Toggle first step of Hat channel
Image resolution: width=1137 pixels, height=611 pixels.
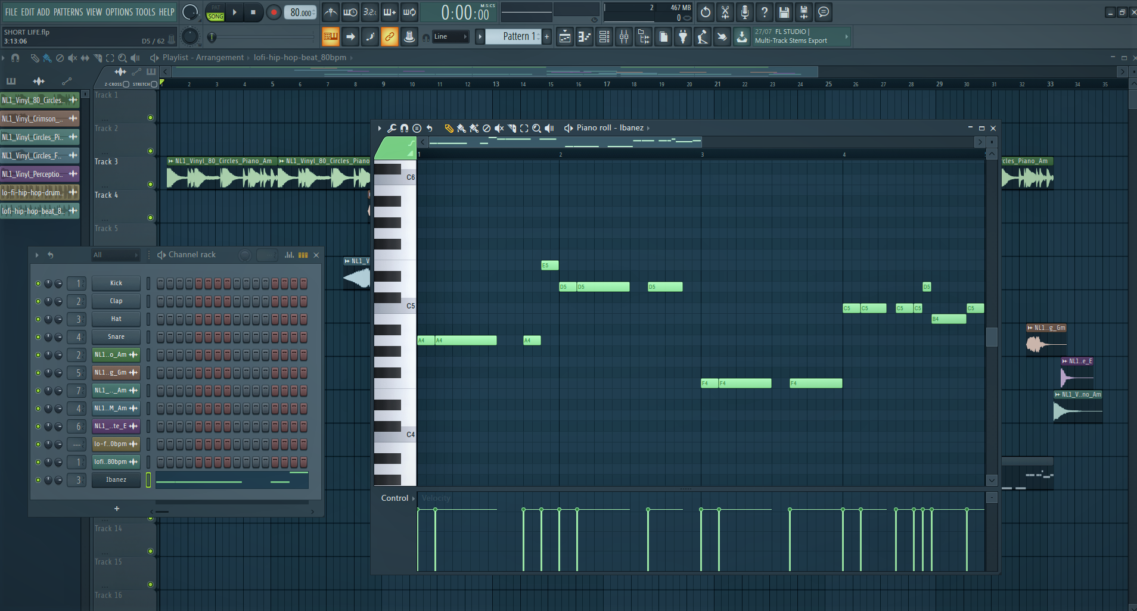tap(160, 319)
